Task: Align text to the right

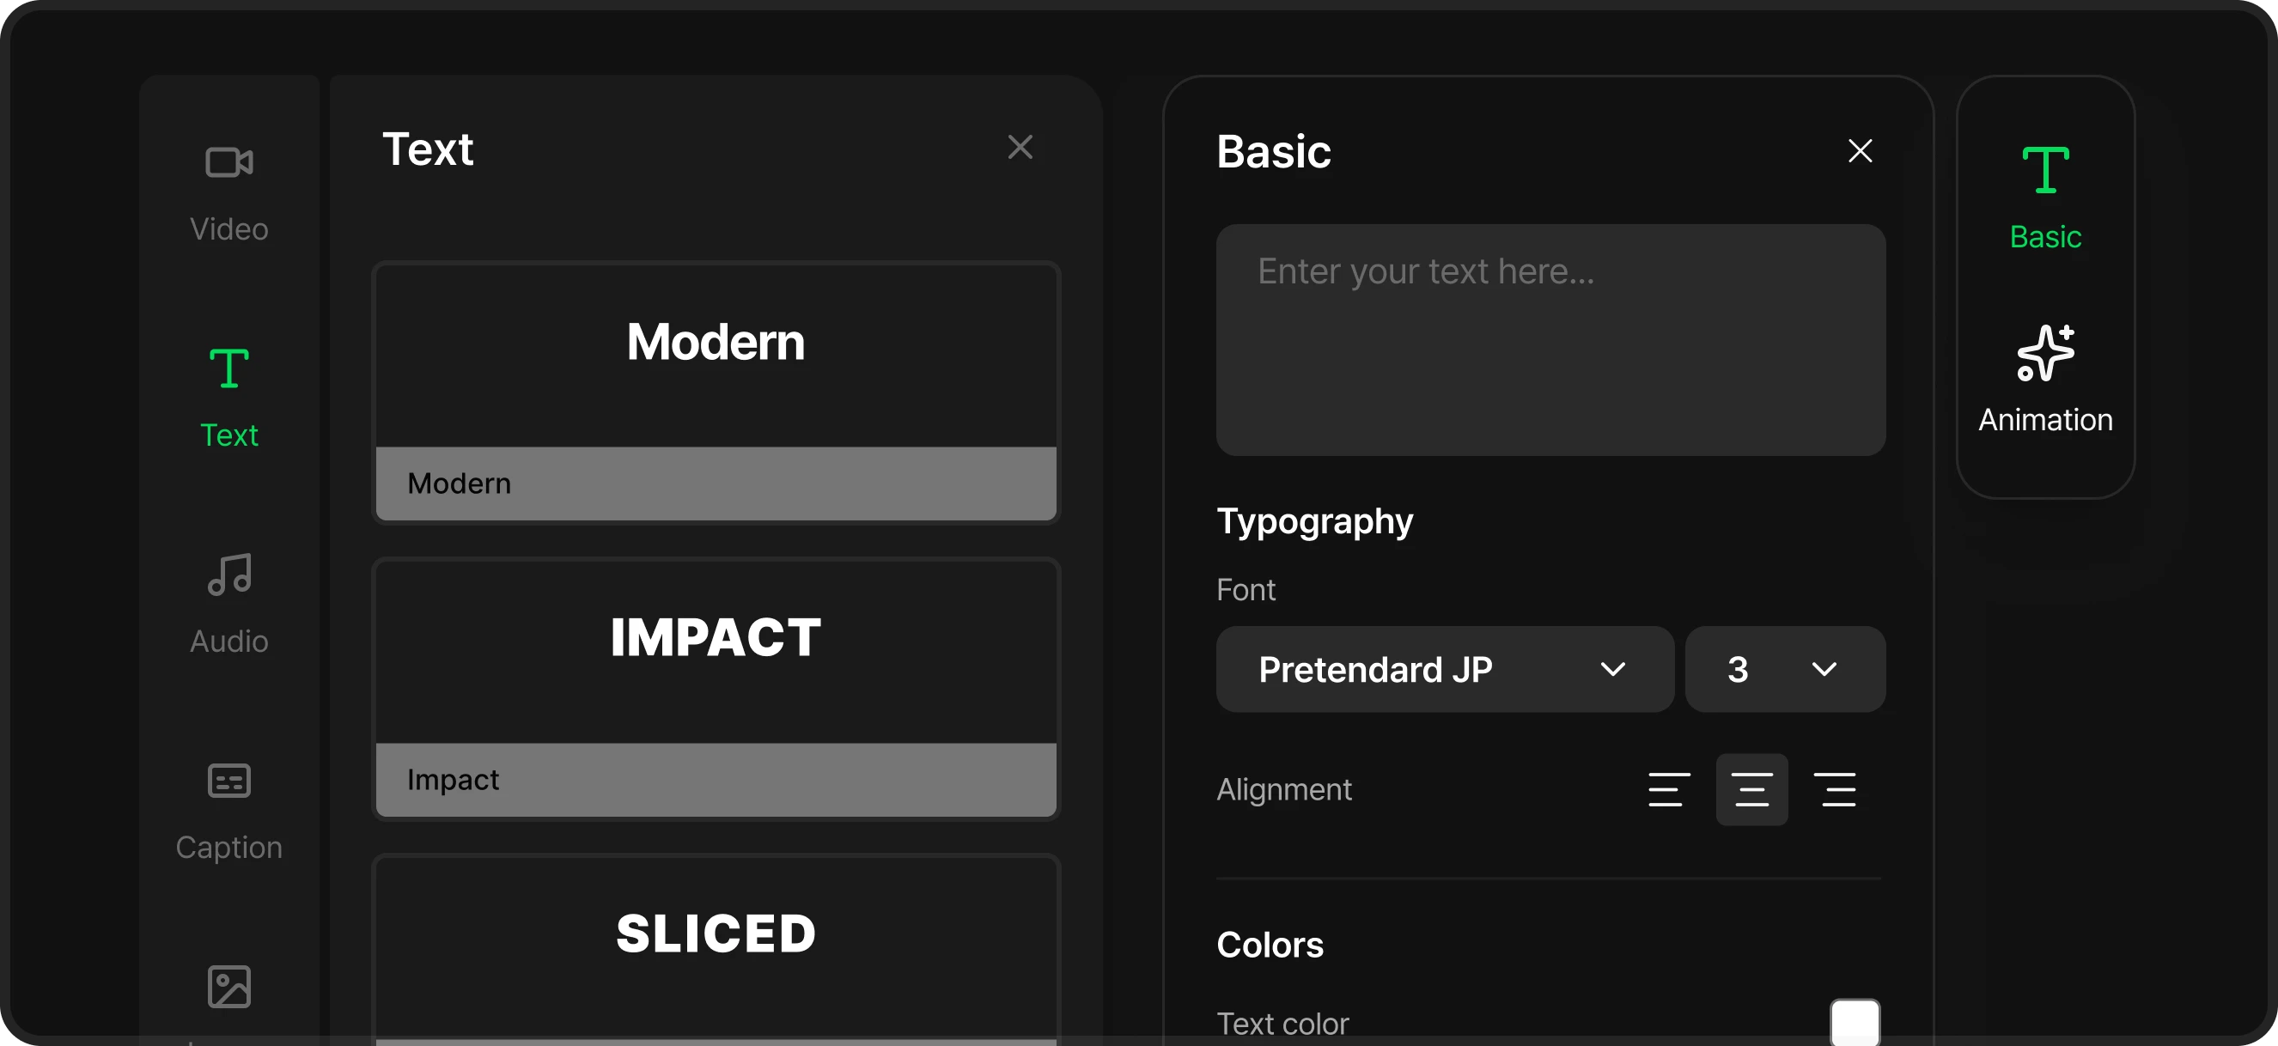Action: [x=1835, y=789]
